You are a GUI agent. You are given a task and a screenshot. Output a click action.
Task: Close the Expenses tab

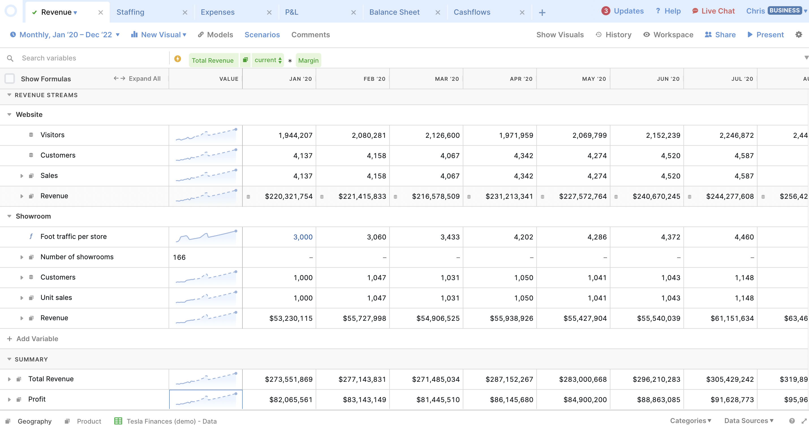tap(269, 12)
